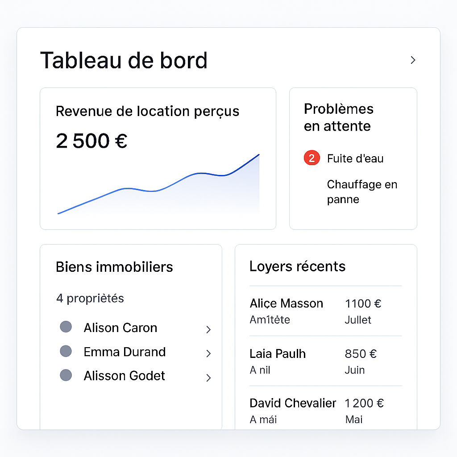Screen dimensions: 457x457
Task: Open the Fuite d'eau issue
Action: 355,158
